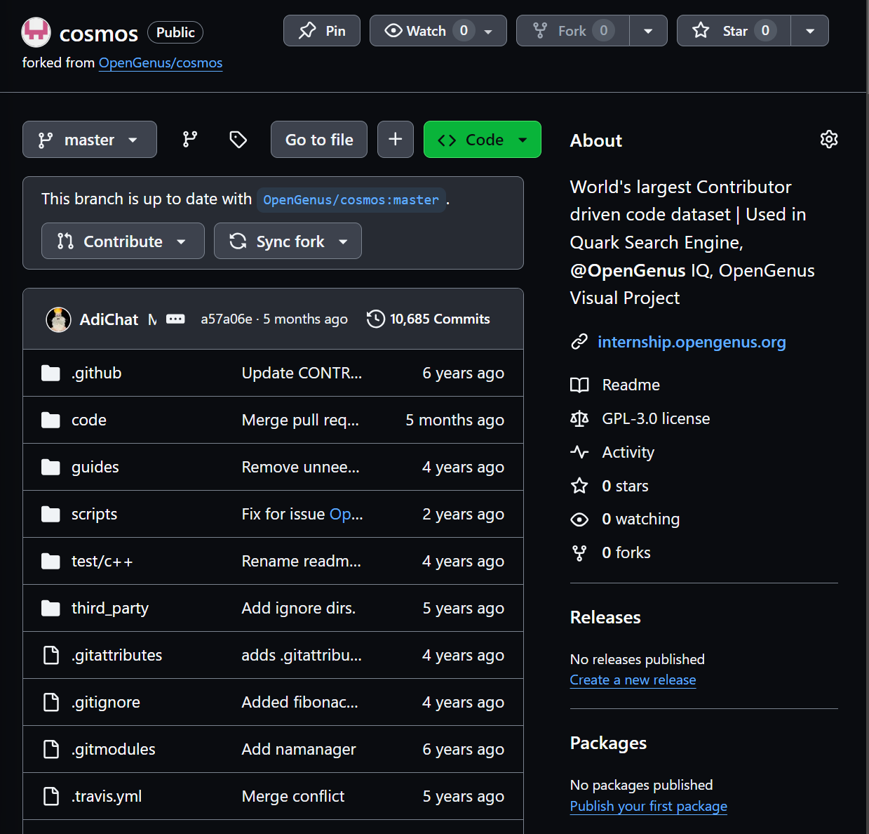Open the green Code dropdown
Screen dimensions: 869x834
[483, 140]
